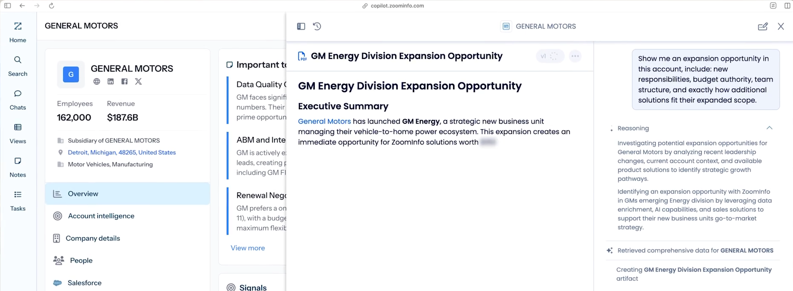This screenshot has width=793, height=291.
Task: Click 'Subsidiary of GENERAL MOTORS' text
Action: [x=114, y=140]
